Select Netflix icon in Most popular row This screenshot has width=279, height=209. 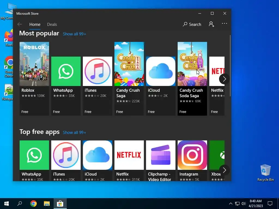[217, 71]
